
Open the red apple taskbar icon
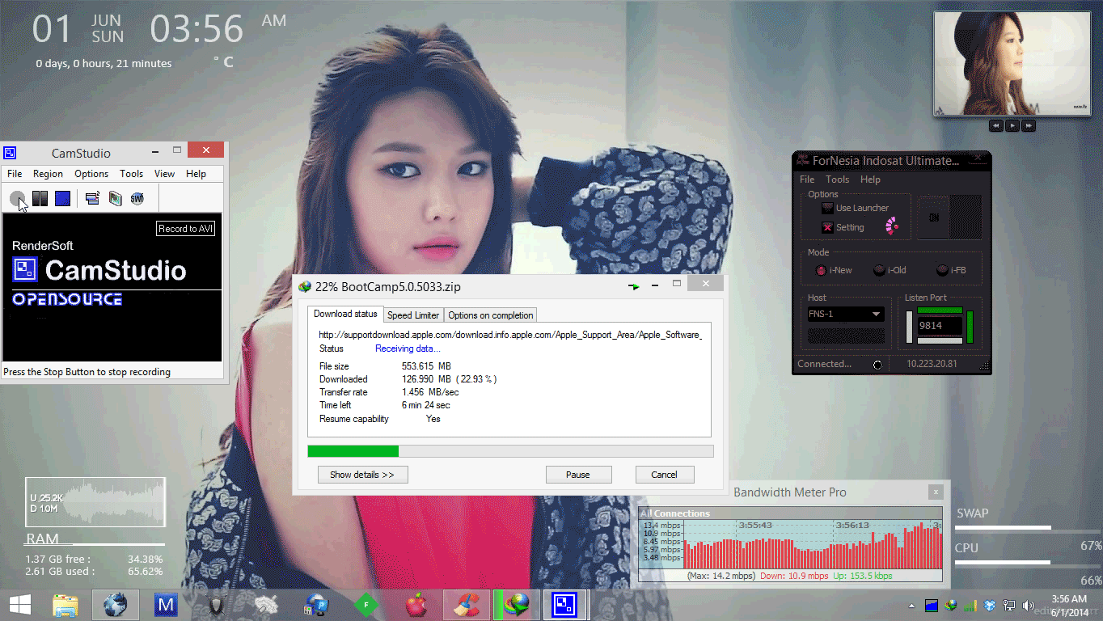[416, 605]
